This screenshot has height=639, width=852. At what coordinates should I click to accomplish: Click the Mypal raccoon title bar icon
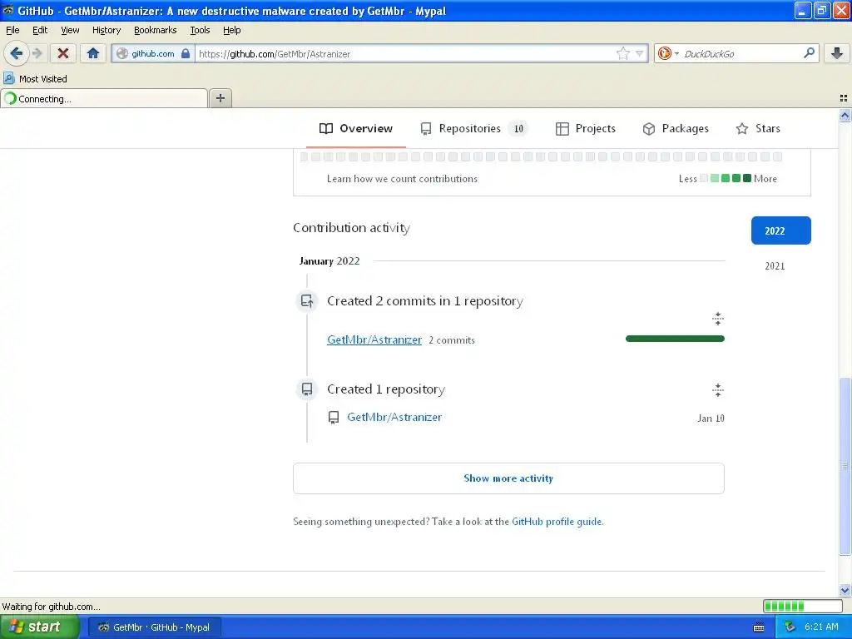(7, 10)
